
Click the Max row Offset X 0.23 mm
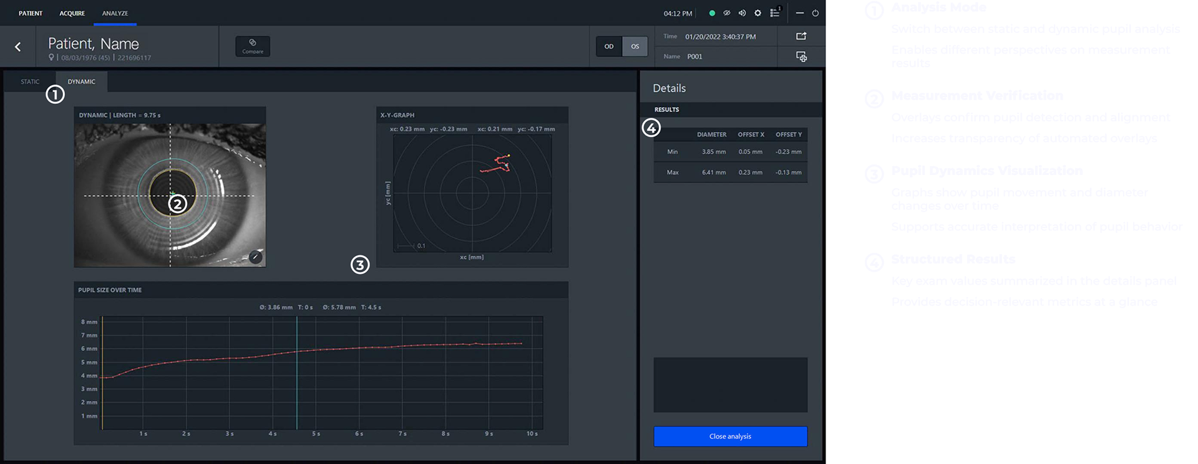click(751, 173)
